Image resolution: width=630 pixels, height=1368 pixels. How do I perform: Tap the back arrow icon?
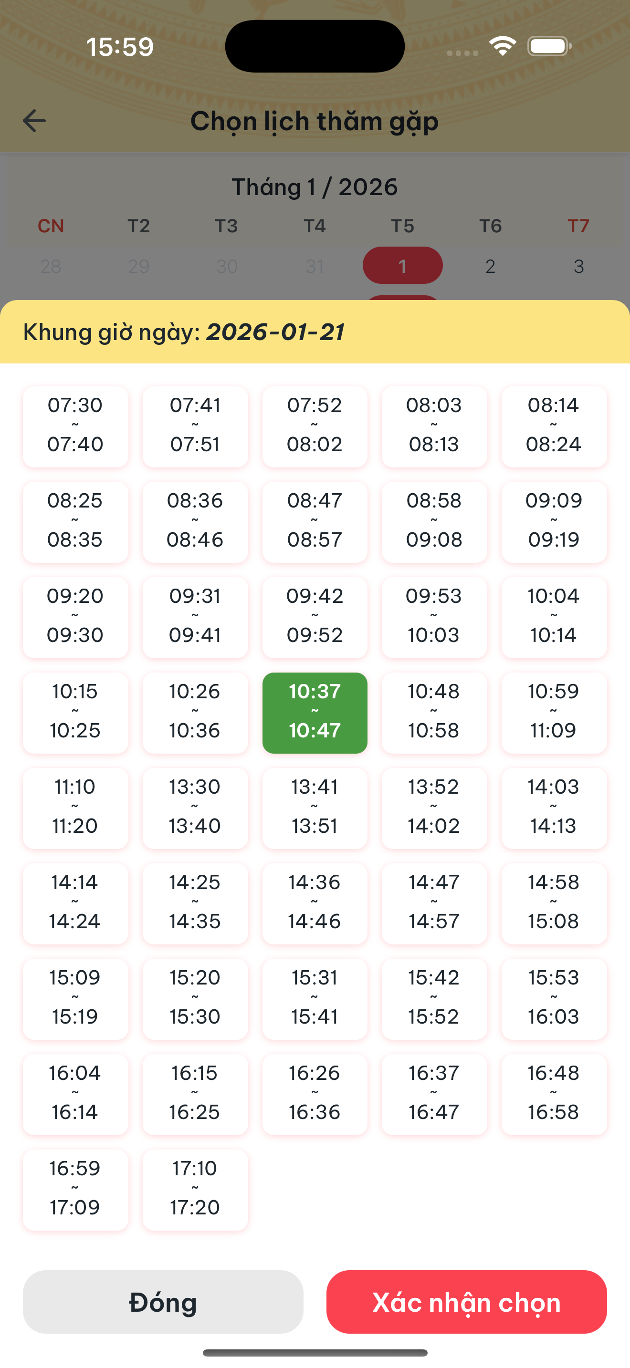(x=34, y=121)
